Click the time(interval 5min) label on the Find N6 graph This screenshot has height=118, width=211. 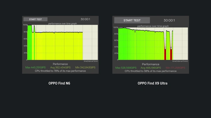(x=91, y=61)
